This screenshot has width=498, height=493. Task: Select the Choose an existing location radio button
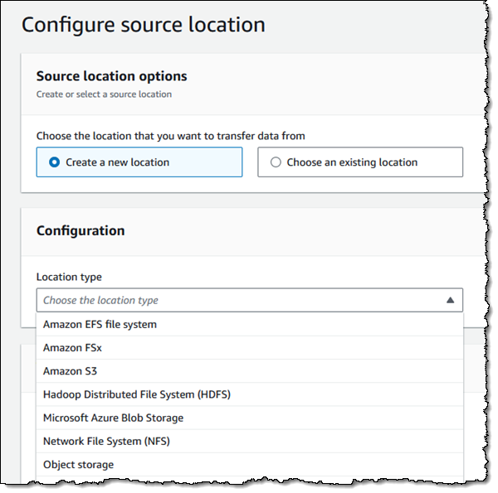[276, 162]
